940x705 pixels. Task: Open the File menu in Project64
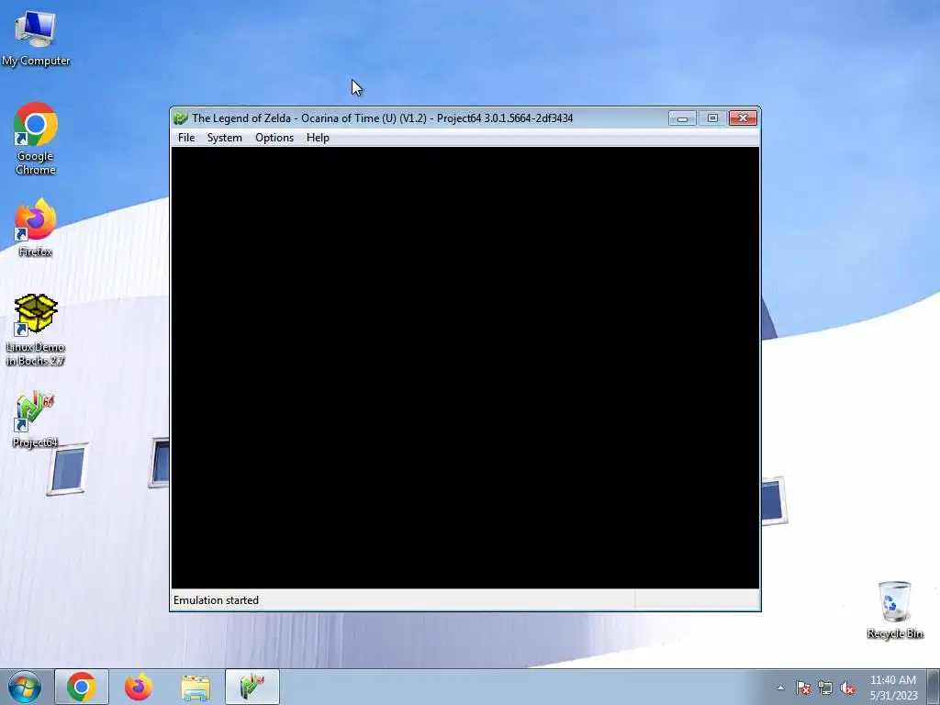[185, 138]
